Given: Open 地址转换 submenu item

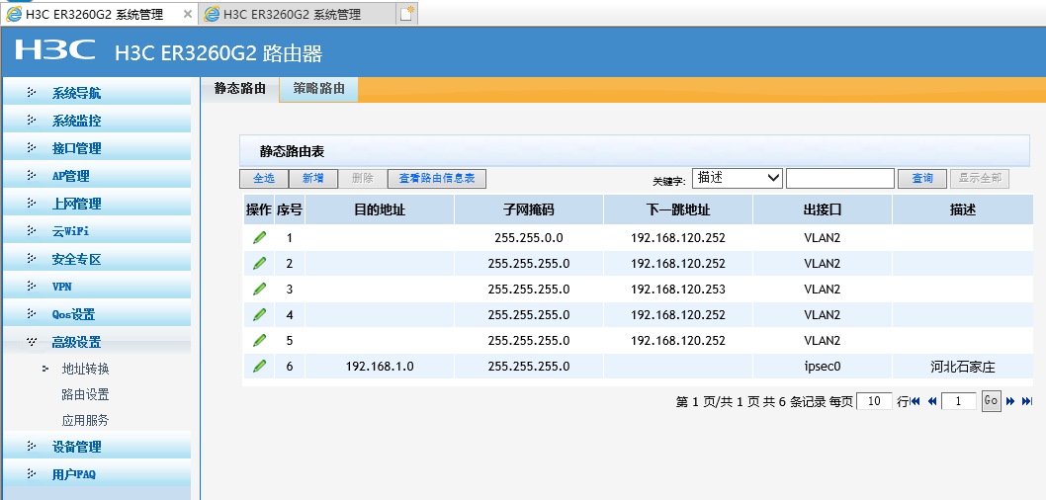Looking at the screenshot, I should pos(85,369).
